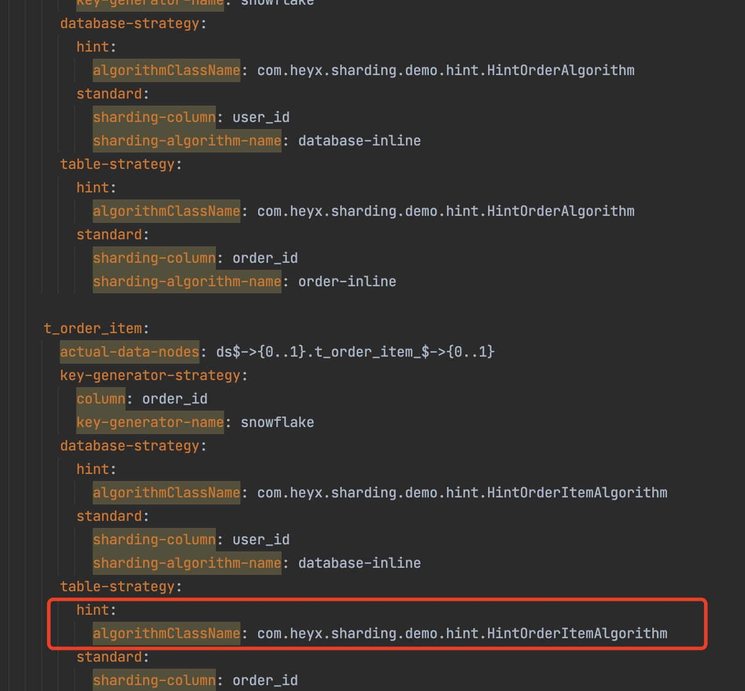Viewport: 745px width, 691px height.
Task: Click "standard:" key directly above order_id sharding-column, before order-inline
Action: click(113, 235)
